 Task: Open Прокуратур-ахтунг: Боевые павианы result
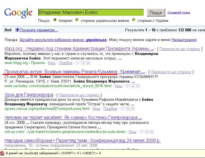pyautogui.click(x=75, y=72)
